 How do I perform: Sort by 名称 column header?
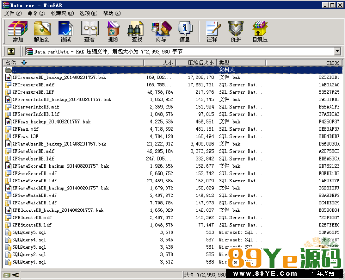[11, 63]
